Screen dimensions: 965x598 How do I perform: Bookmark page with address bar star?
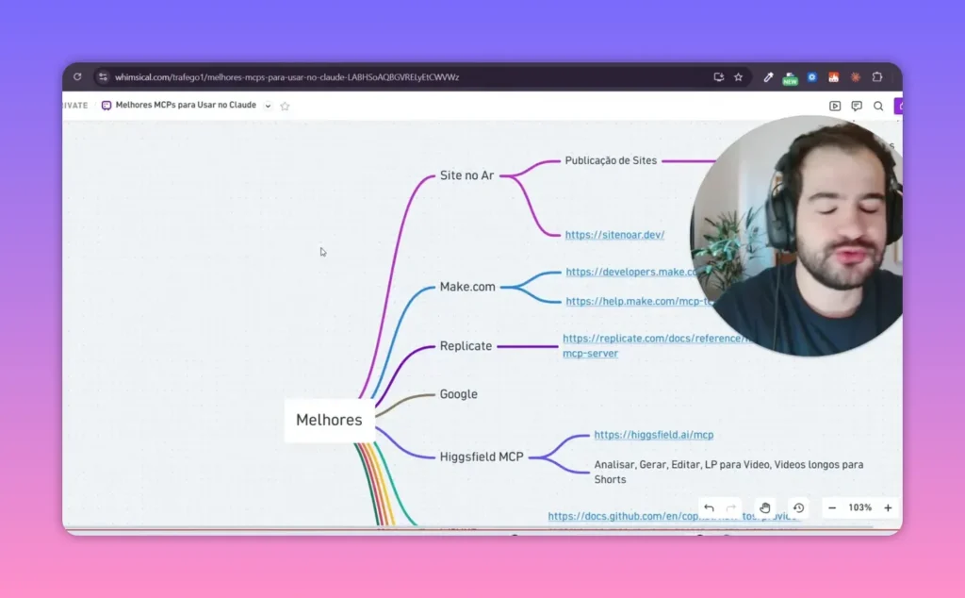[x=738, y=77]
